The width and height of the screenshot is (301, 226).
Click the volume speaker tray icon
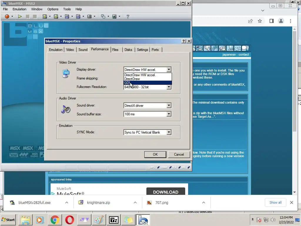[273, 220]
